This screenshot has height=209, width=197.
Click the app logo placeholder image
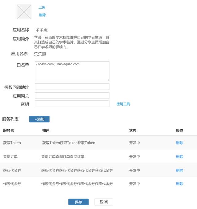[x=24, y=12]
